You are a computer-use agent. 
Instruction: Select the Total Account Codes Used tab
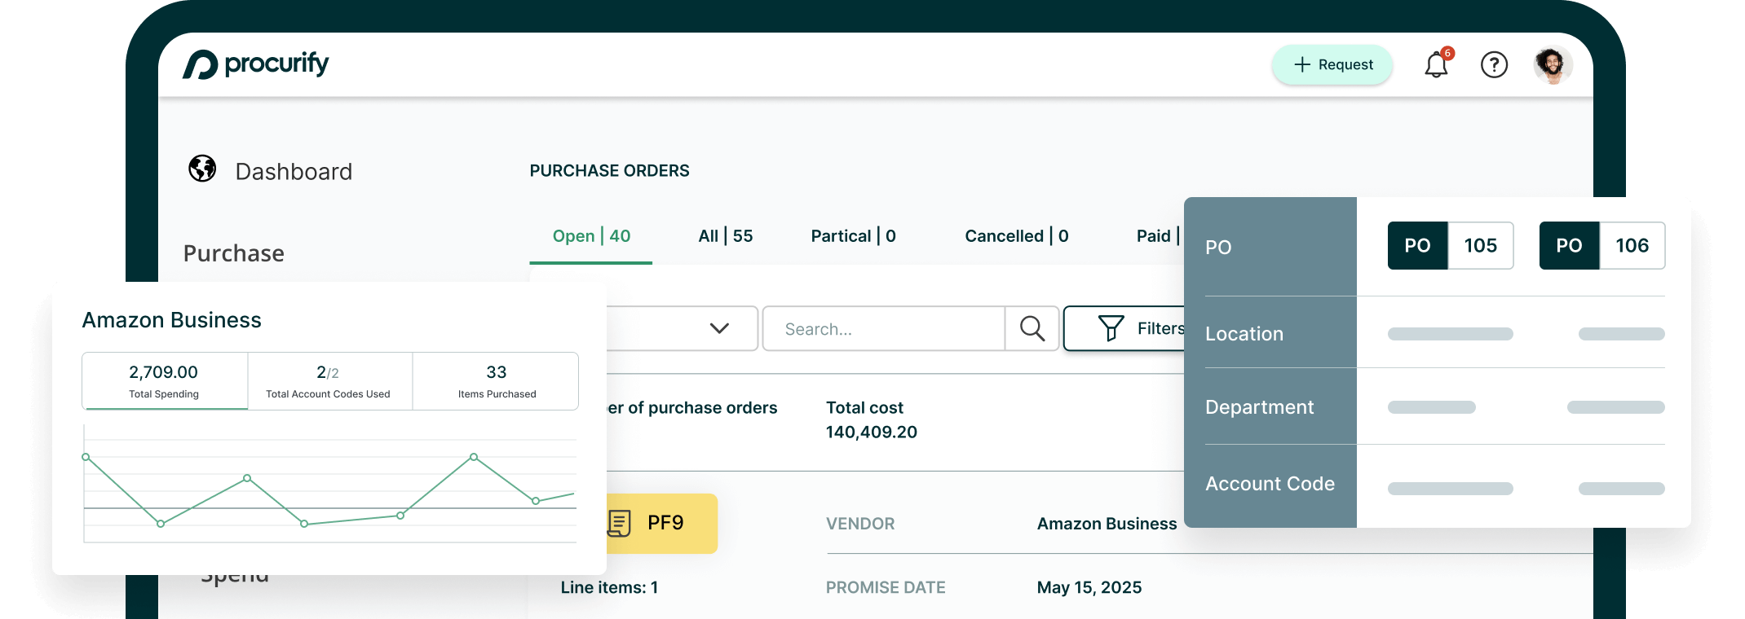[x=329, y=381]
